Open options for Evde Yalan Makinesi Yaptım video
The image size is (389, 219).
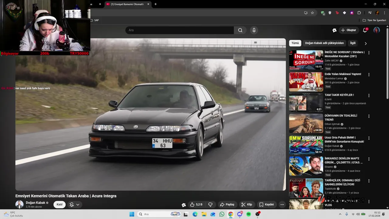(369, 75)
